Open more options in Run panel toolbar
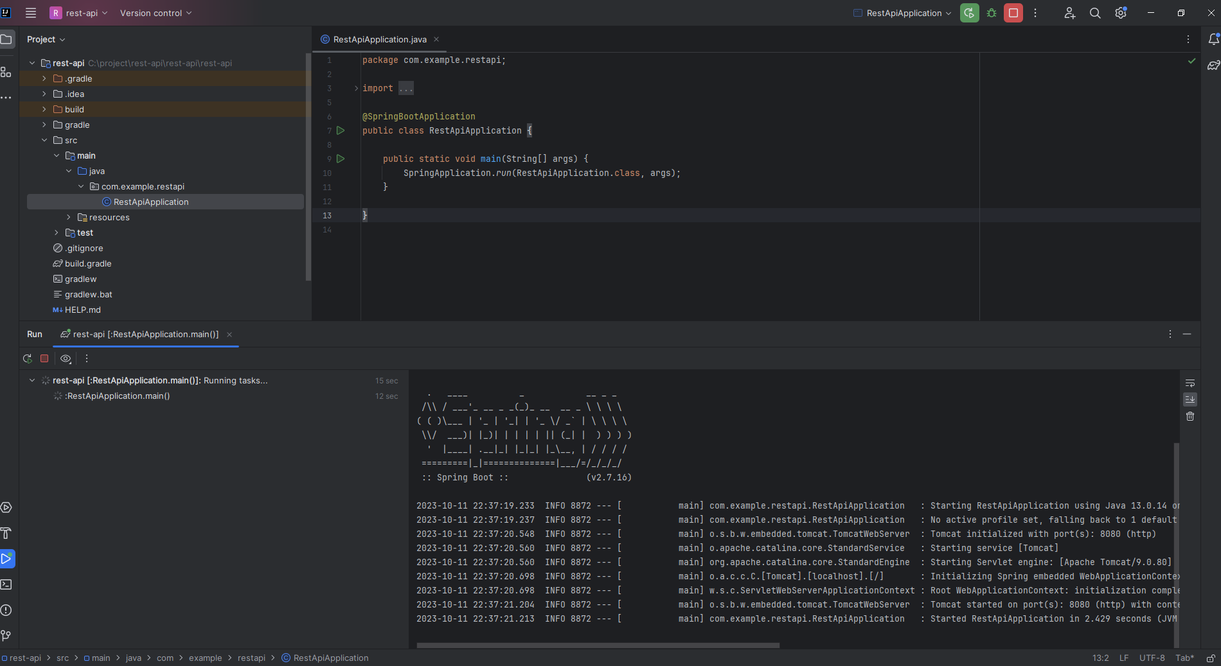This screenshot has height=666, width=1221. tap(87, 358)
